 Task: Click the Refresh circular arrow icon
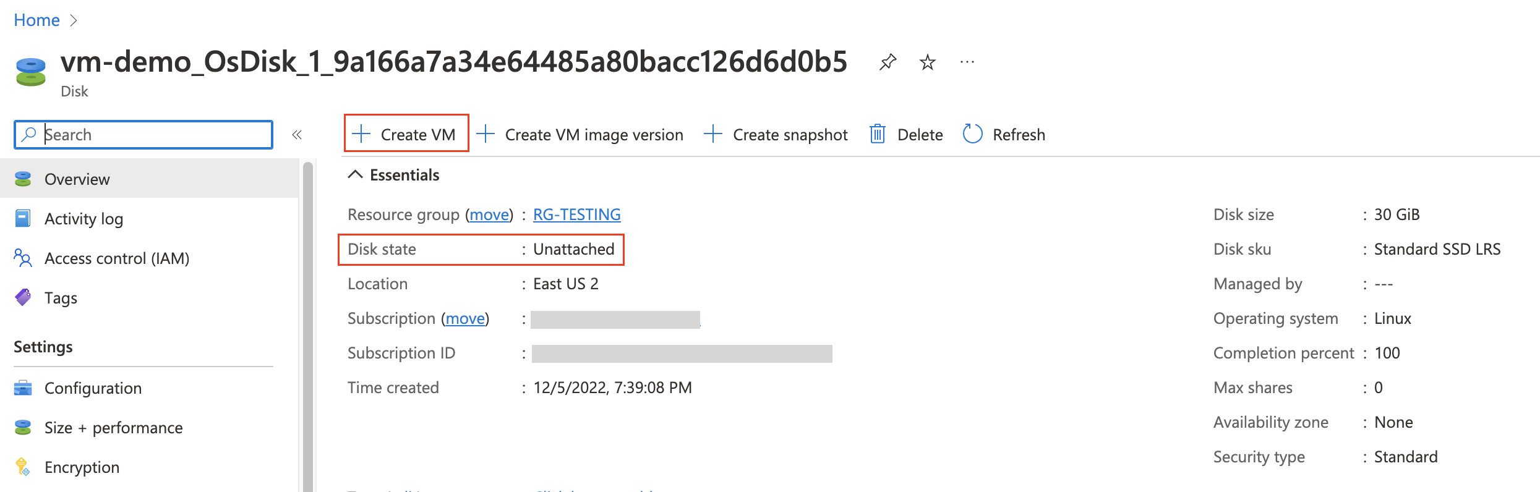pyautogui.click(x=972, y=134)
